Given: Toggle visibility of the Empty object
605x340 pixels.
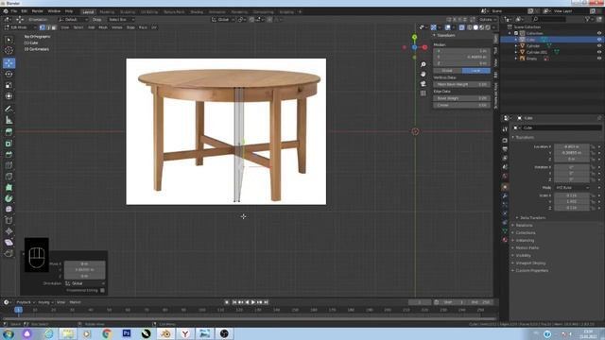Looking at the screenshot, I should [x=599, y=59].
